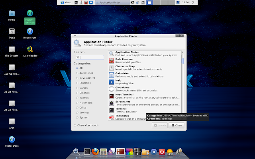The height and width of the screenshot is (159, 255).
Task: Click the terminal launcher in top panel
Action: (76, 2)
